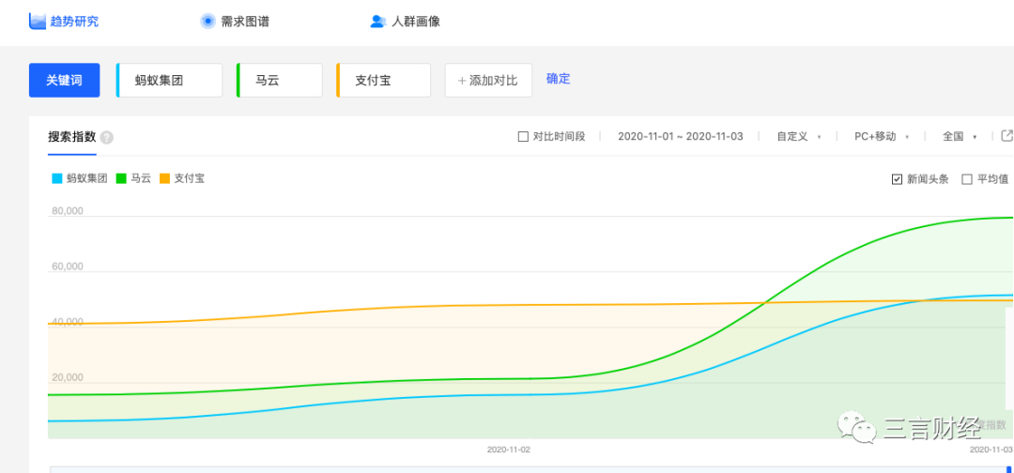Enable the 对比时间段 checkbox
This screenshot has width=1014, height=473.
tap(523, 136)
